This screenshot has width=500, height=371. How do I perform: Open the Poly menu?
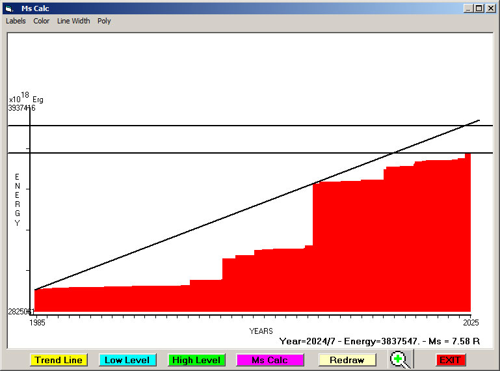pyautogui.click(x=104, y=21)
